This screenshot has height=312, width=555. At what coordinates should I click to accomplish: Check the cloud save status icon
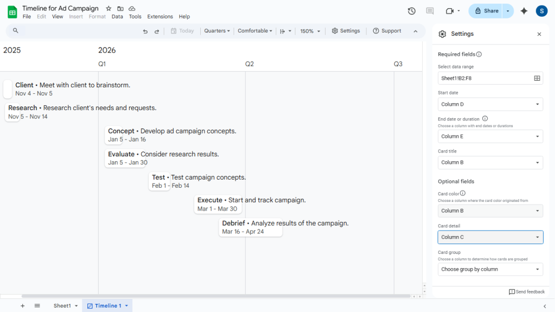(132, 9)
